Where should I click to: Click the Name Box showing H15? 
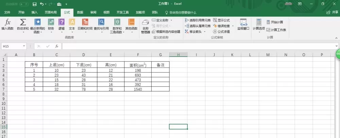pos(12,46)
